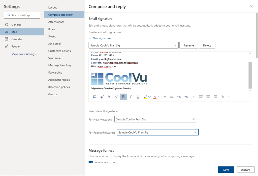Center align the signature text

(x=208, y=97)
